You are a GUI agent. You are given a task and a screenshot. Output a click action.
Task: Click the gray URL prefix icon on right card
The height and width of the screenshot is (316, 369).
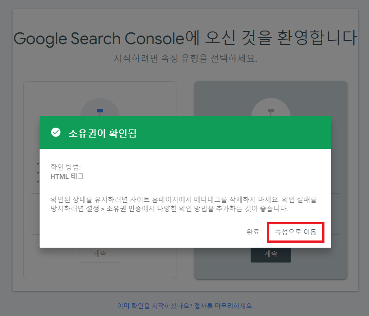(x=271, y=110)
